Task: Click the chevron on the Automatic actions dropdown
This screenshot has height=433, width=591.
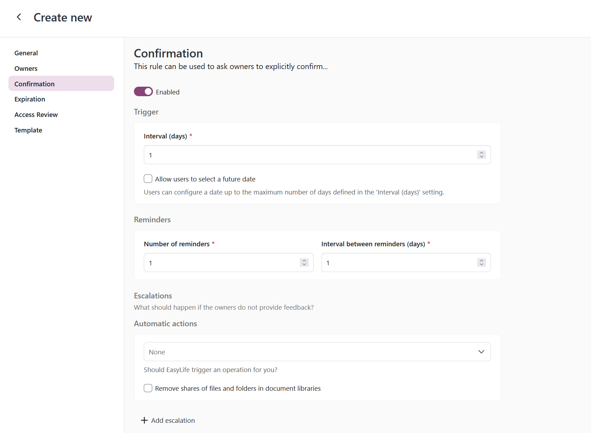Action: point(481,352)
